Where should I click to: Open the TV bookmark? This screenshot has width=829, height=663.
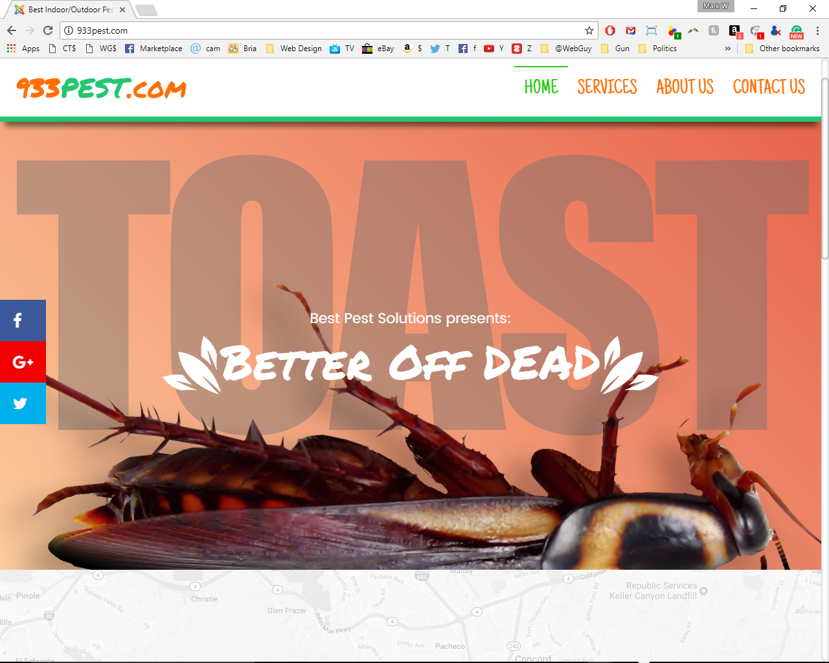(342, 49)
